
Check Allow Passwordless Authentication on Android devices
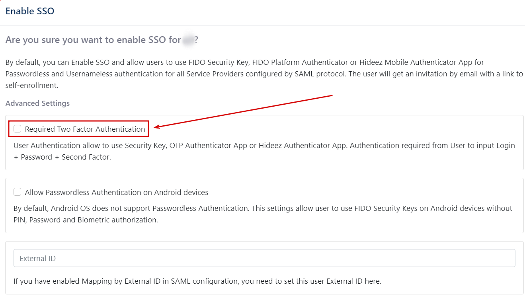[x=17, y=191]
